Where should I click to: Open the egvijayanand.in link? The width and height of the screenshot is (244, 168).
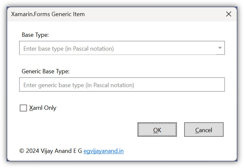tap(104, 151)
